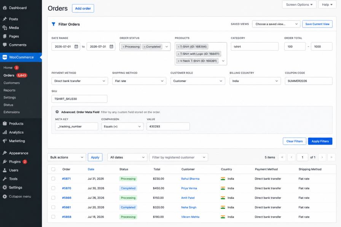Open the WooCommerce Status submenu item
This screenshot has width=341, height=227.
pyautogui.click(x=8, y=105)
